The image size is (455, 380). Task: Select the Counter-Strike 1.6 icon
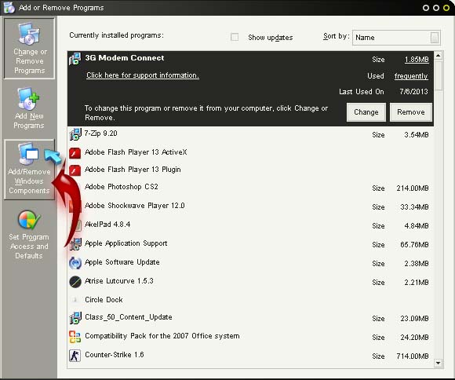pyautogui.click(x=75, y=356)
